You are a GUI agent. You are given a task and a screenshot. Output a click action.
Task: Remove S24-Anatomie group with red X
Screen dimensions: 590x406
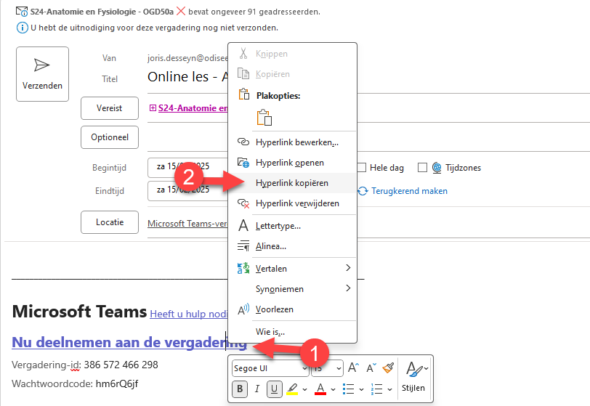[181, 12]
